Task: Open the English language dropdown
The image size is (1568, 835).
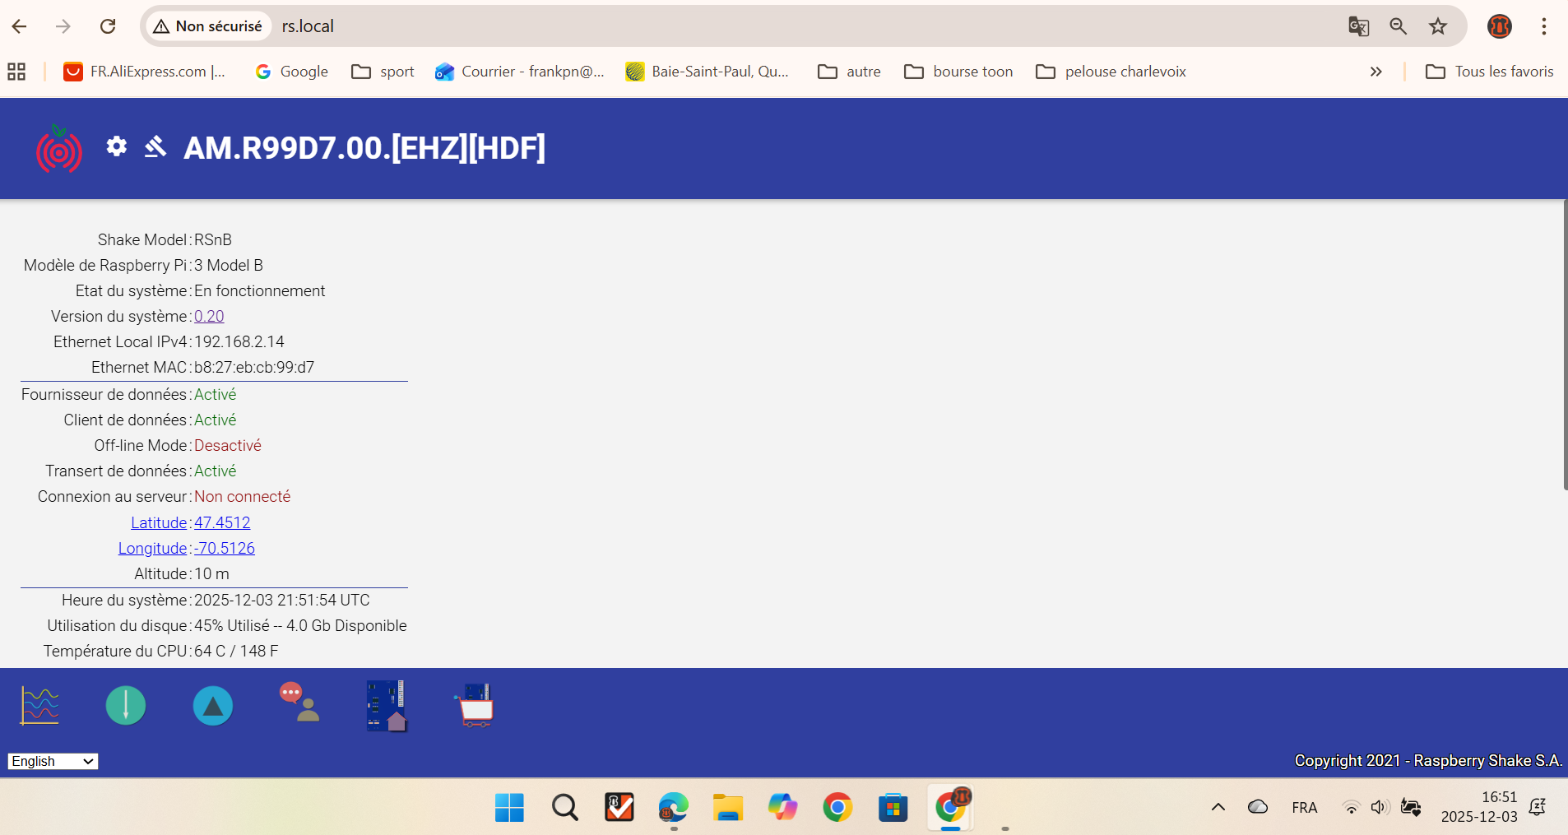Action: pyautogui.click(x=53, y=761)
